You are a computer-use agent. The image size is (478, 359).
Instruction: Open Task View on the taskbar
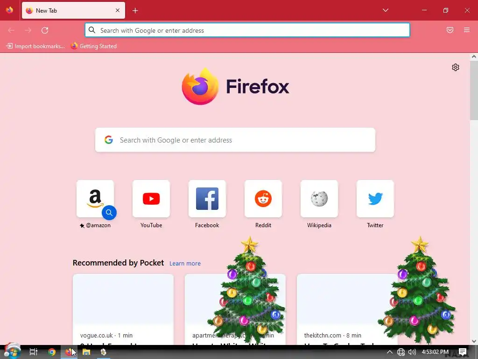point(34,352)
